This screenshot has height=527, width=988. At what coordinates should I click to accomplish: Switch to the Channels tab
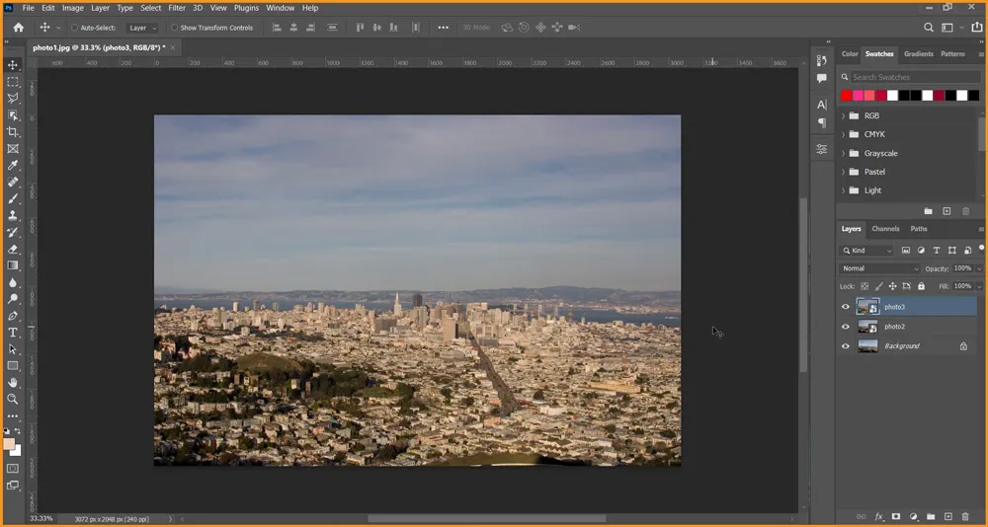pos(885,229)
